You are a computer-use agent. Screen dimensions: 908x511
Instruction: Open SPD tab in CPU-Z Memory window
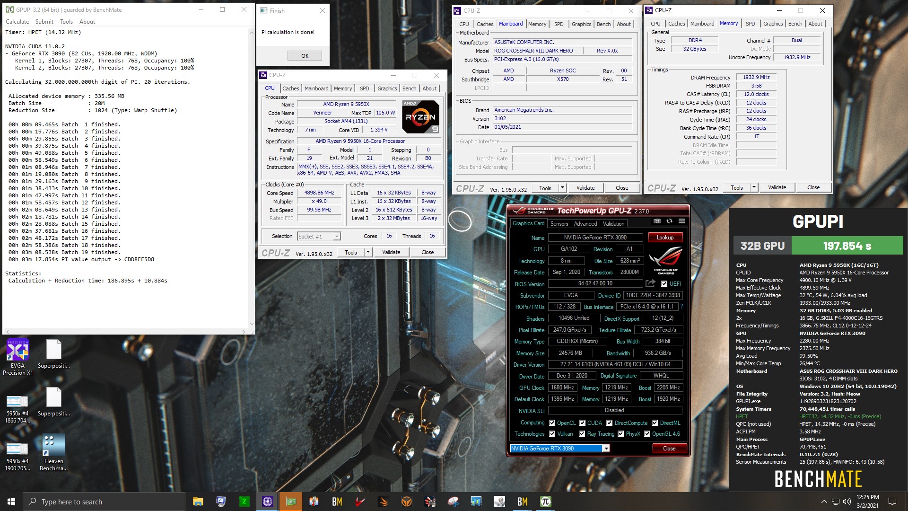tap(750, 24)
